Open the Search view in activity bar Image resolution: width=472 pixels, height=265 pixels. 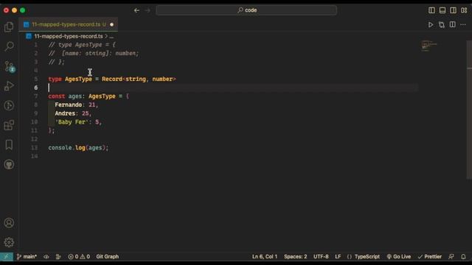coord(9,46)
